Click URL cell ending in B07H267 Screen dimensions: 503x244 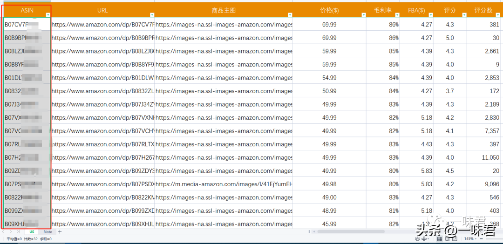pos(102,157)
